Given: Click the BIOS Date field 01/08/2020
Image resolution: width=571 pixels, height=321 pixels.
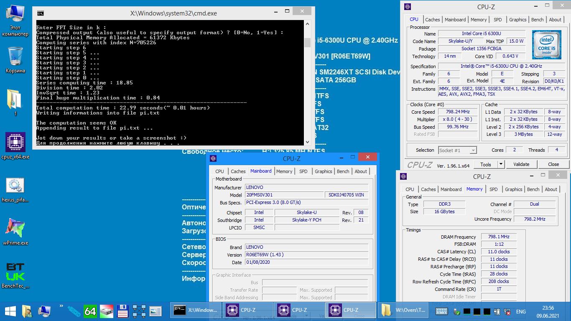Looking at the screenshot, I should [x=306, y=262].
